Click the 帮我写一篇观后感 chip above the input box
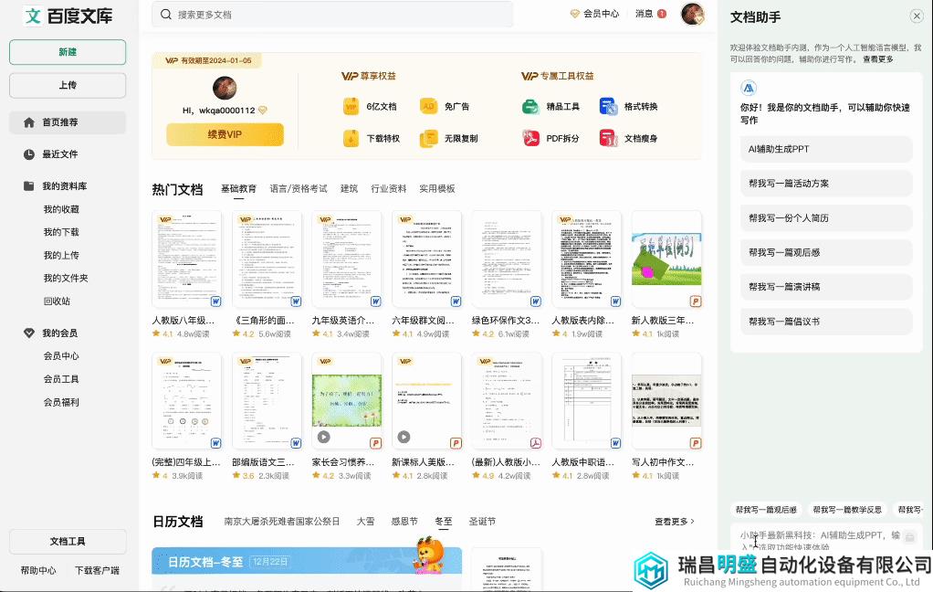The image size is (933, 592). click(x=766, y=510)
